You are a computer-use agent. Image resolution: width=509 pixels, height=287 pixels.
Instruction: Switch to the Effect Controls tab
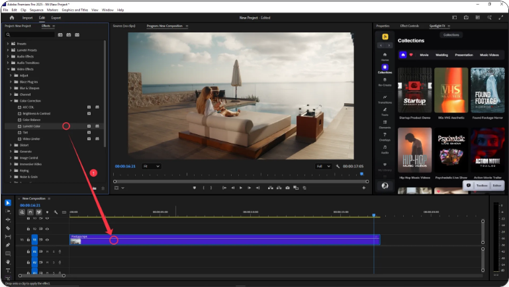(410, 26)
